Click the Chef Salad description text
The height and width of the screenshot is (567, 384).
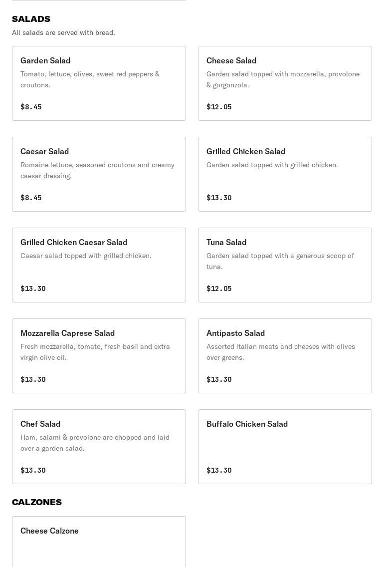95,443
